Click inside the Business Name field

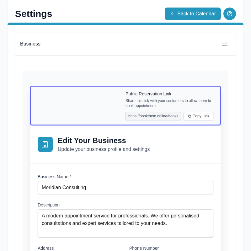pyautogui.click(x=125, y=188)
